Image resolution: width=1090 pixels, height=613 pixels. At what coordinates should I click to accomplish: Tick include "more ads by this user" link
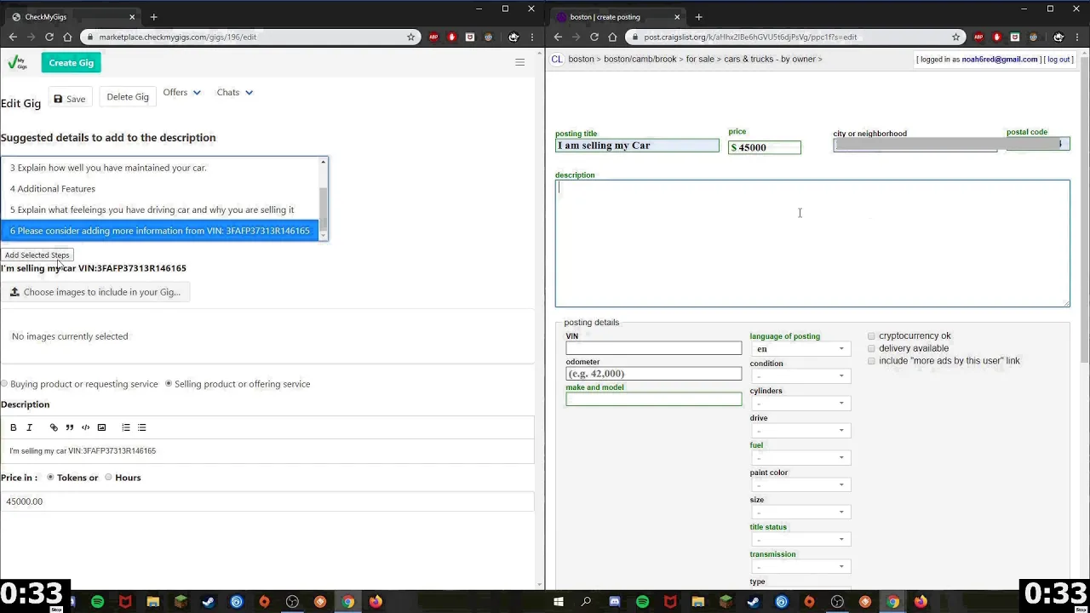(x=871, y=361)
